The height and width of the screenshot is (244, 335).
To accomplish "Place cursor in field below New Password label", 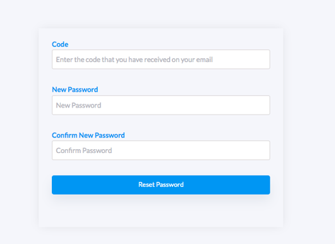I will (161, 105).
